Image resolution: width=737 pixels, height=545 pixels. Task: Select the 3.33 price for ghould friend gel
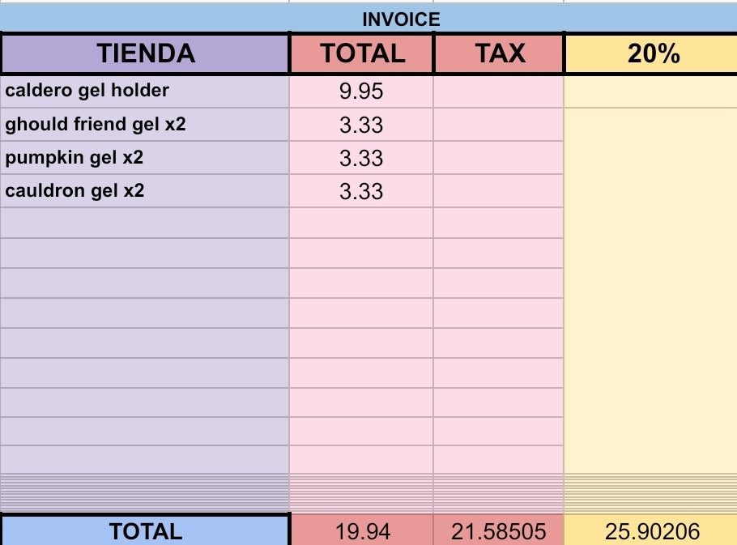coord(361,125)
